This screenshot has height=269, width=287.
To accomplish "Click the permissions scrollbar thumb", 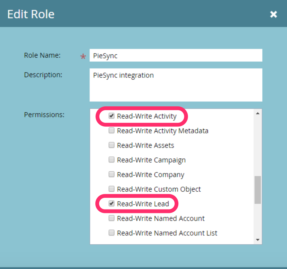I will click(x=258, y=190).
